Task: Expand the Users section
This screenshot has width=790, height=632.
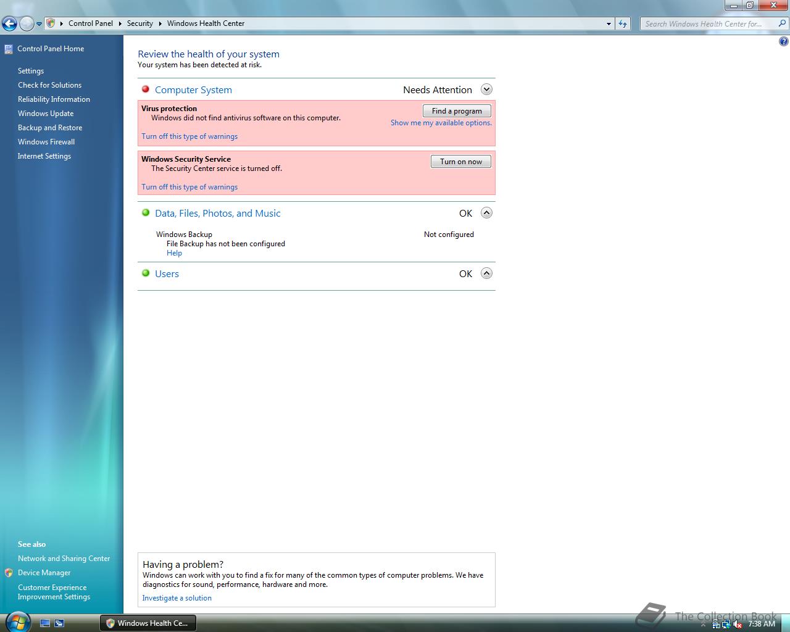Action: [486, 273]
